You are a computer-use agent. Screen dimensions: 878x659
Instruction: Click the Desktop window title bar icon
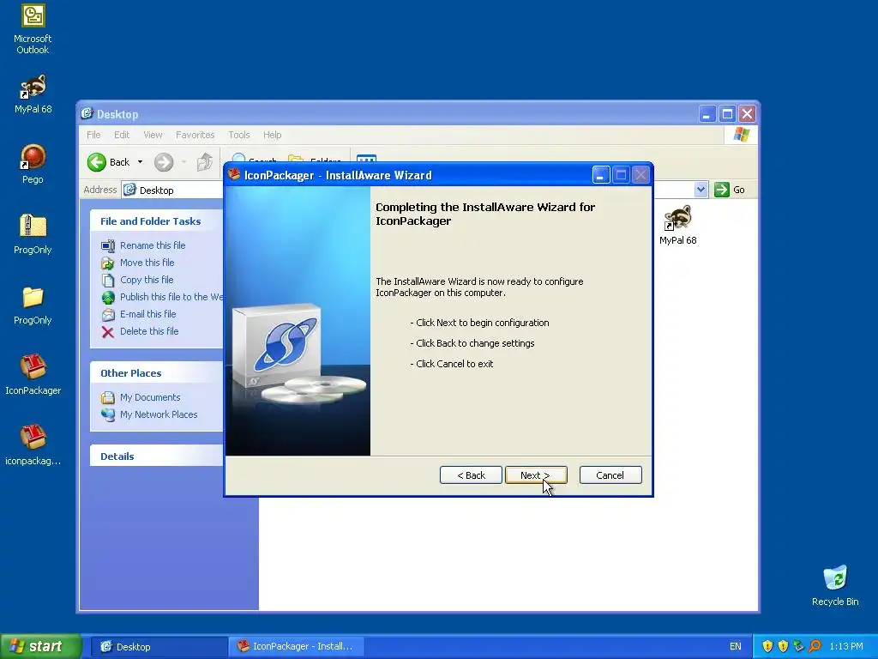pos(87,114)
